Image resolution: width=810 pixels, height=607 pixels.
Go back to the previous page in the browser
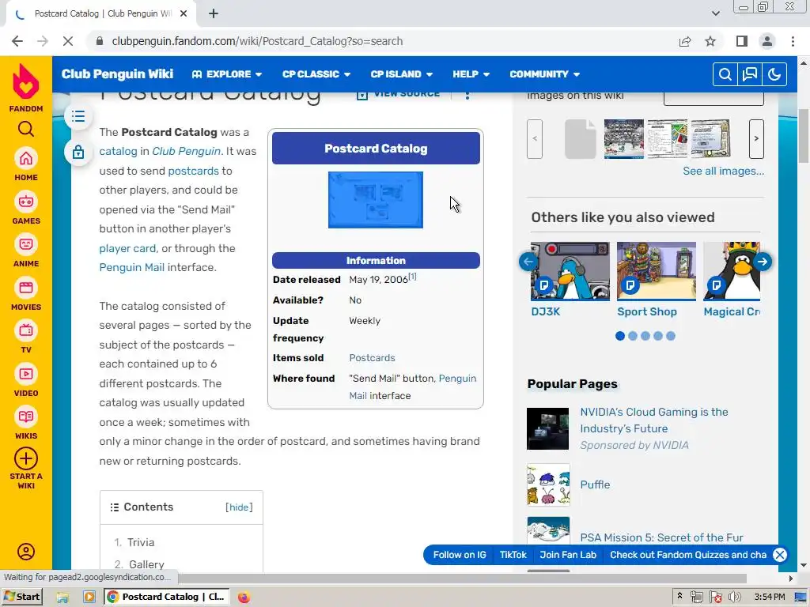tap(17, 41)
